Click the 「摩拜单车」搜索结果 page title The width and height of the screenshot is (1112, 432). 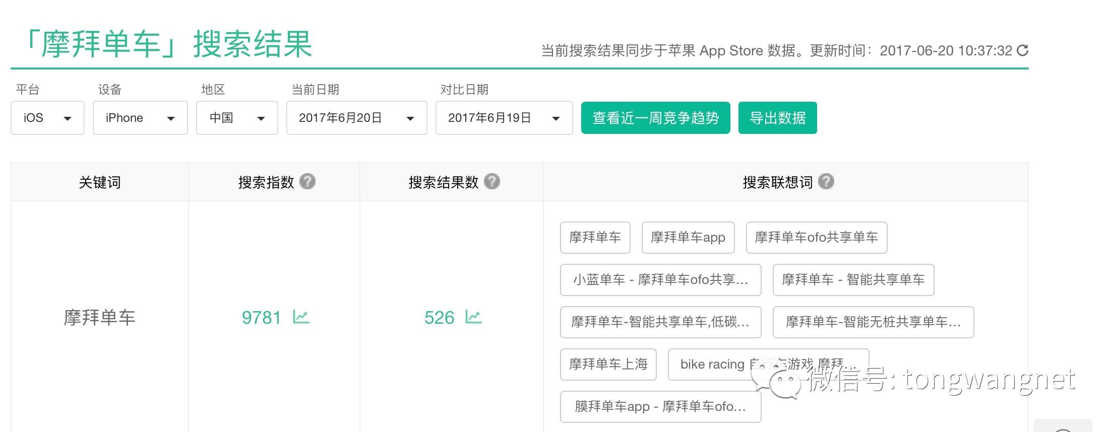point(168,44)
